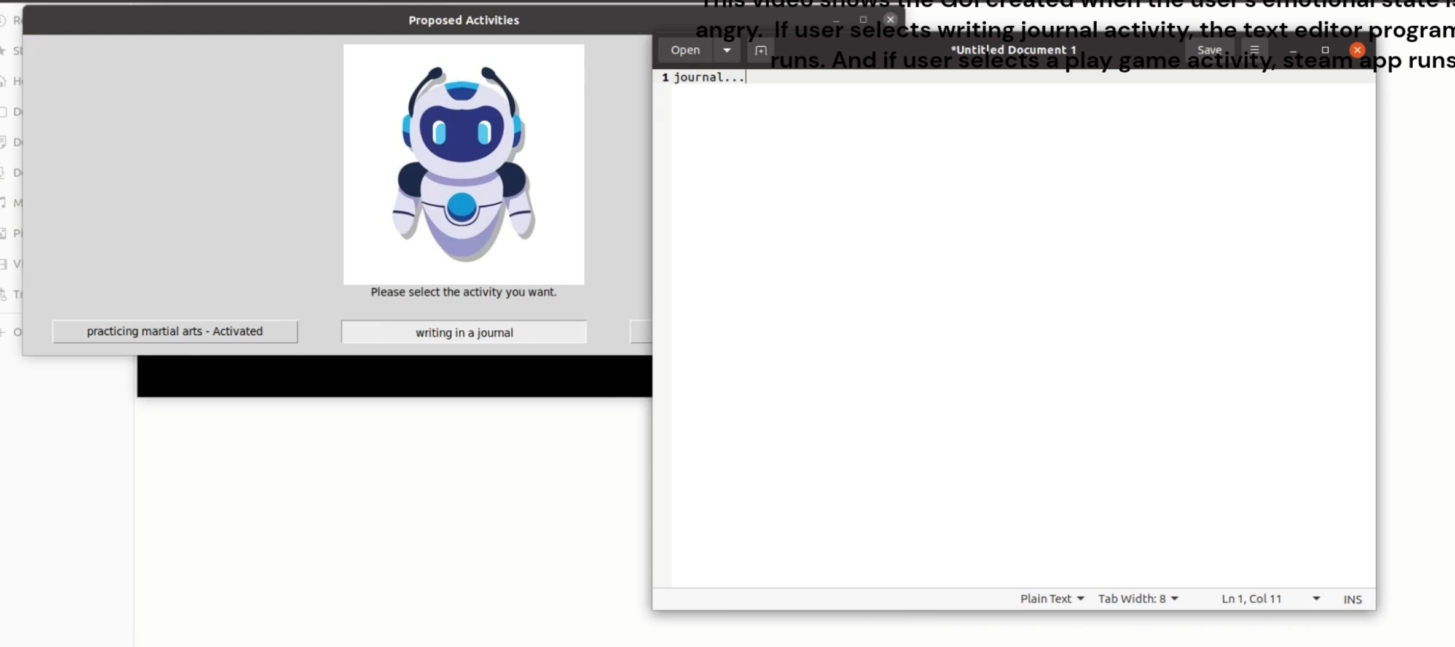The image size is (1455, 647).
Task: Save the untitled document
Action: click(x=1209, y=50)
